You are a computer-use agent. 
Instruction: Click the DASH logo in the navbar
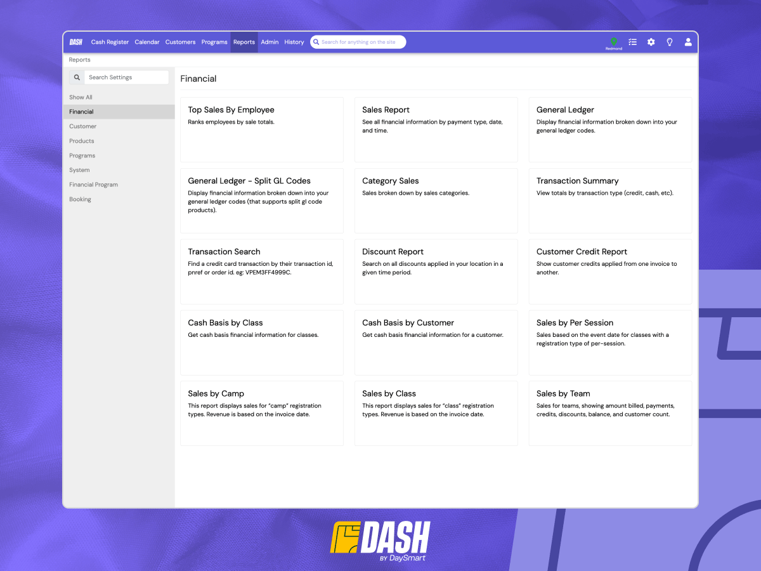(x=75, y=42)
